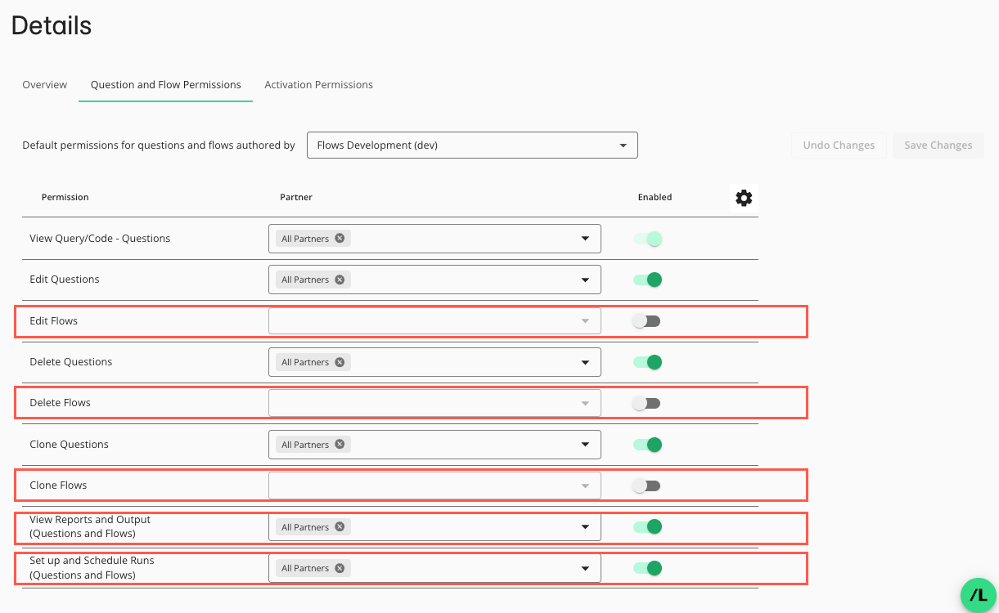
Task: Expand partner dropdown for Edit Flows
Action: tap(585, 321)
